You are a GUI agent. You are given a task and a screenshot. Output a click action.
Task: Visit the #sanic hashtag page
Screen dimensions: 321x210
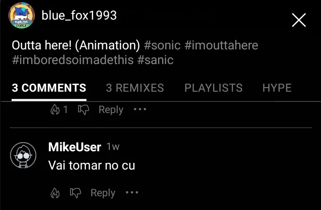coord(155,60)
